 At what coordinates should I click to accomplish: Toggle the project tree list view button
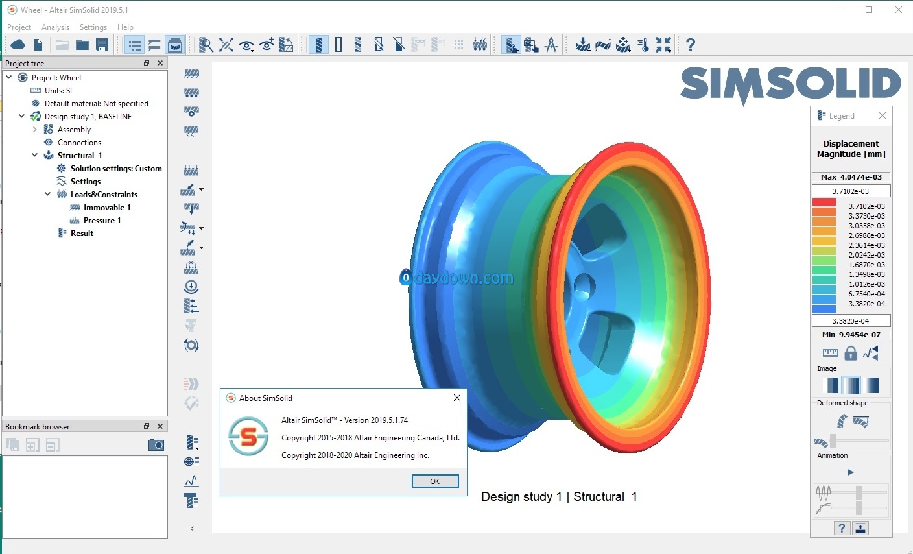click(x=135, y=45)
